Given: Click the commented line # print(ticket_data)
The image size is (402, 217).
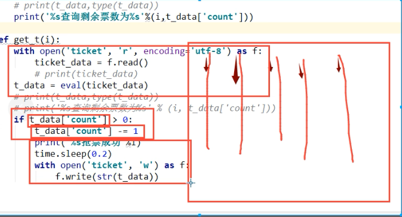Looking at the screenshot, I should 87,74.
